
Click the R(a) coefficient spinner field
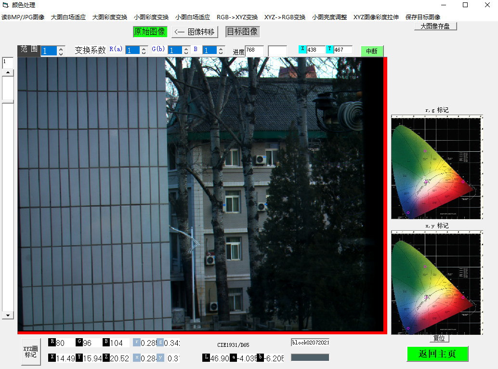coord(132,50)
